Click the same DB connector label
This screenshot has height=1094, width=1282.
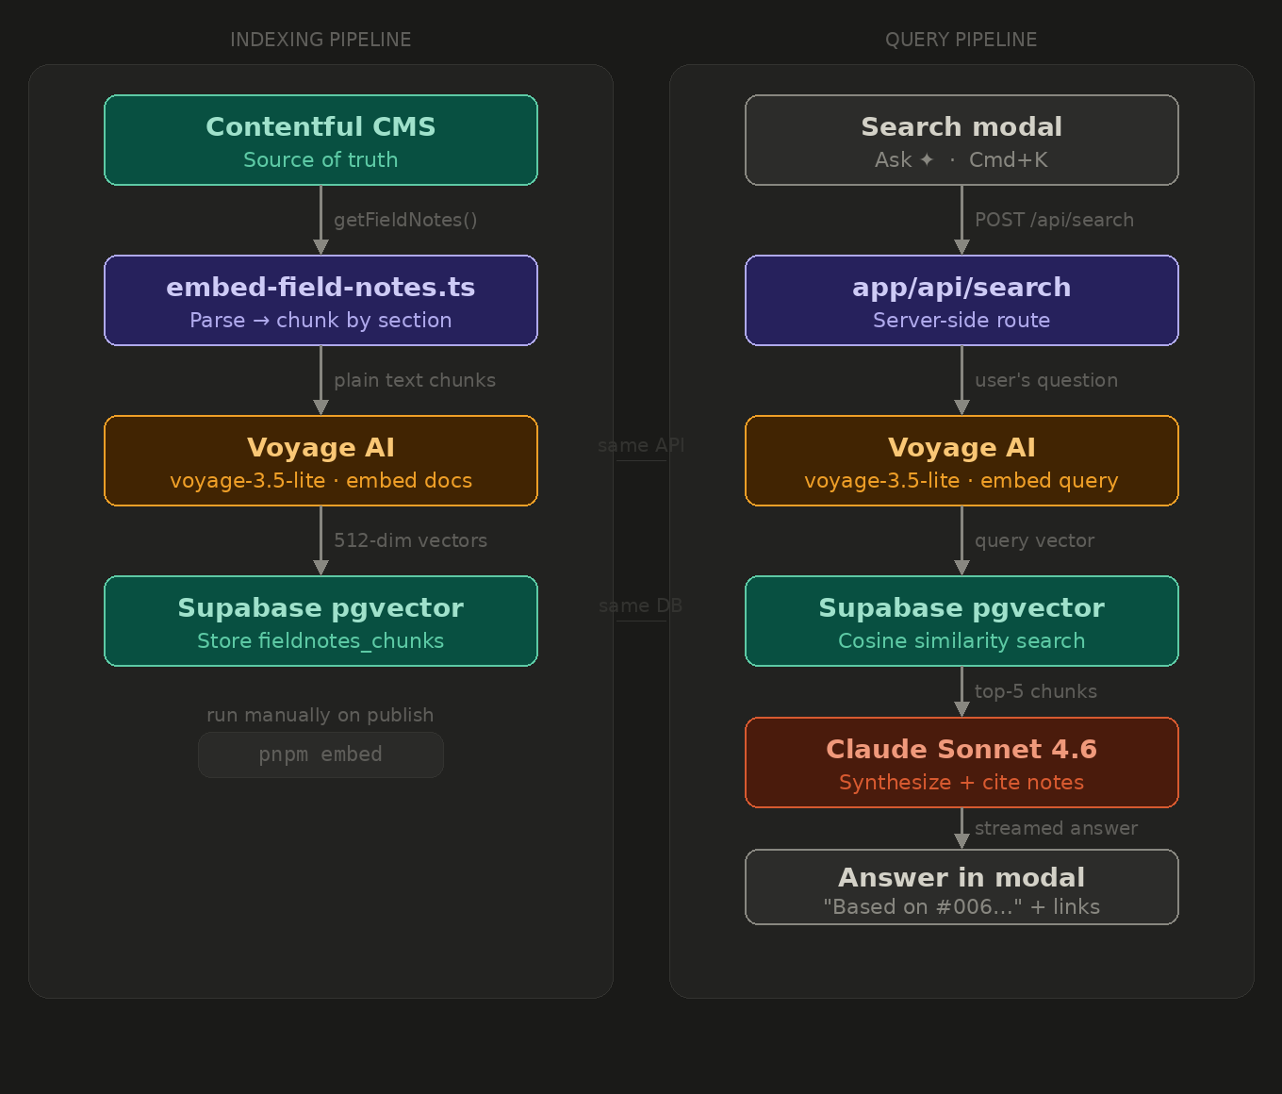tap(641, 605)
